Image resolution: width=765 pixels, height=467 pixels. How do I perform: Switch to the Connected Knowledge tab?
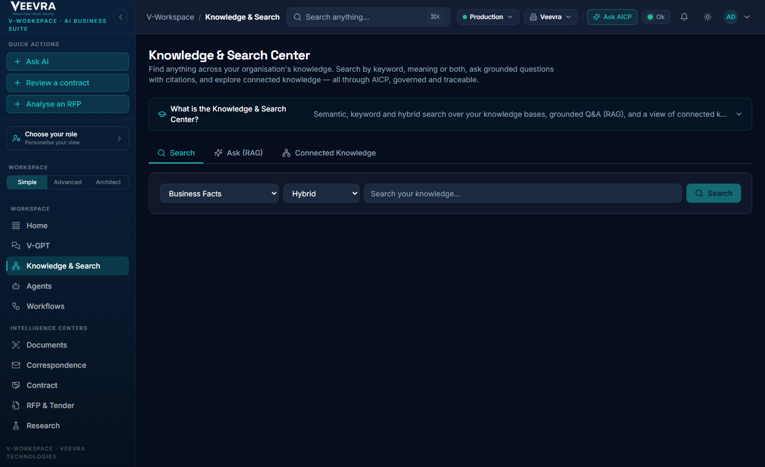(329, 153)
